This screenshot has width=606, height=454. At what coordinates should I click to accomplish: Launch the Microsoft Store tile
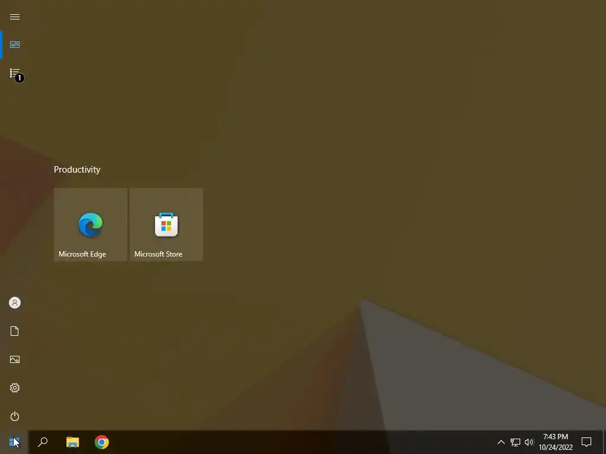point(166,225)
